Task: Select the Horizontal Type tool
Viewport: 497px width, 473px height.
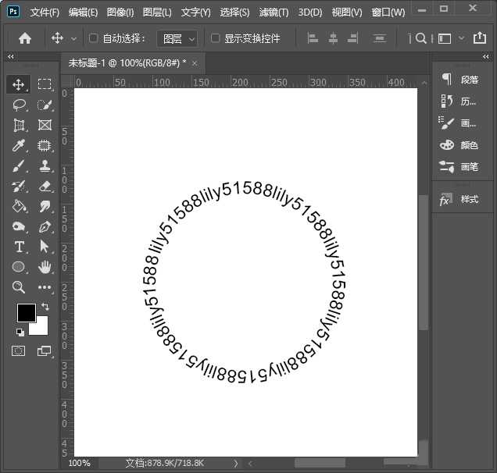Action: pos(20,247)
